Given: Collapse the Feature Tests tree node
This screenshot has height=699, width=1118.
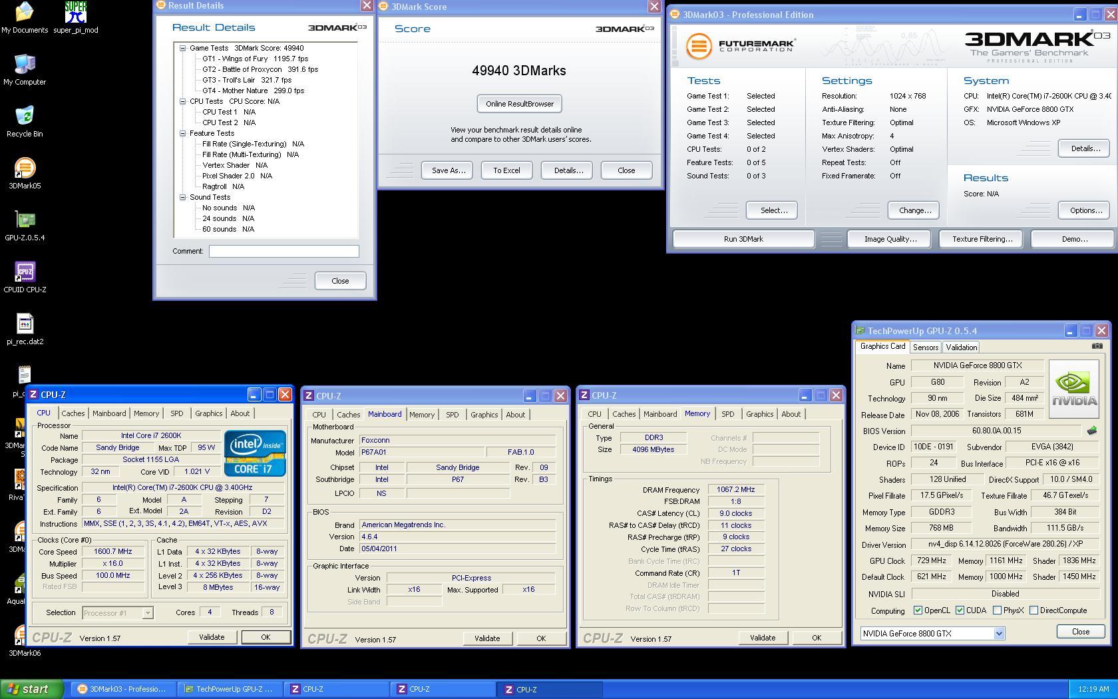Looking at the screenshot, I should pos(182,133).
